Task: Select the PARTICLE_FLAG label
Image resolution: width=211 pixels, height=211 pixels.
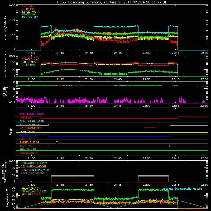Action: pyautogui.click(x=30, y=142)
